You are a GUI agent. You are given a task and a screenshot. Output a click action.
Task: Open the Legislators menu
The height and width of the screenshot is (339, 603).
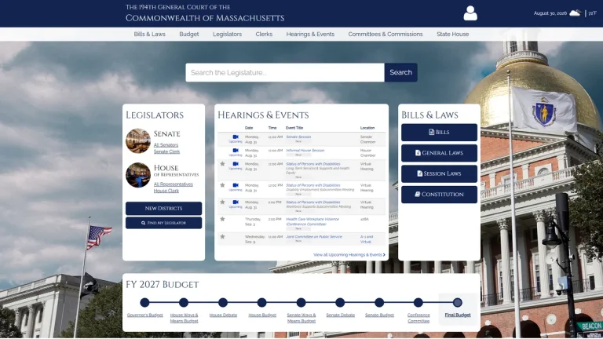tap(227, 35)
